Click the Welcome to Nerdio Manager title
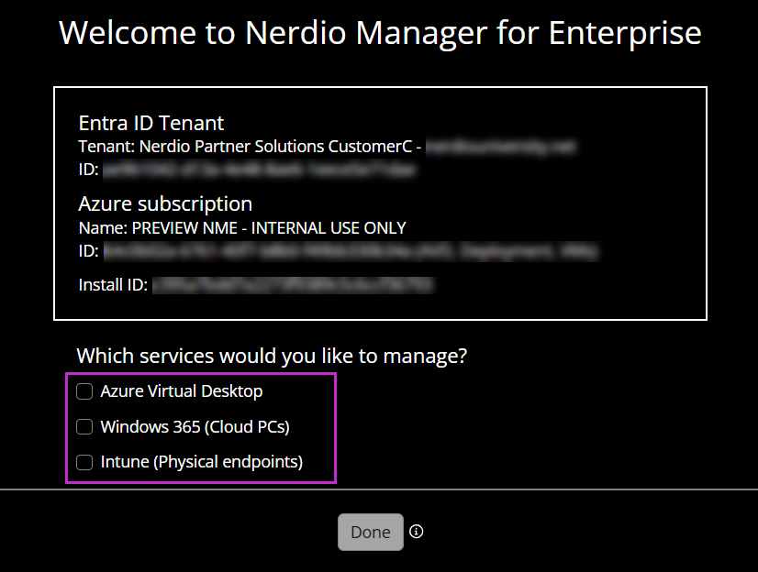The height and width of the screenshot is (572, 758). pyautogui.click(x=379, y=32)
